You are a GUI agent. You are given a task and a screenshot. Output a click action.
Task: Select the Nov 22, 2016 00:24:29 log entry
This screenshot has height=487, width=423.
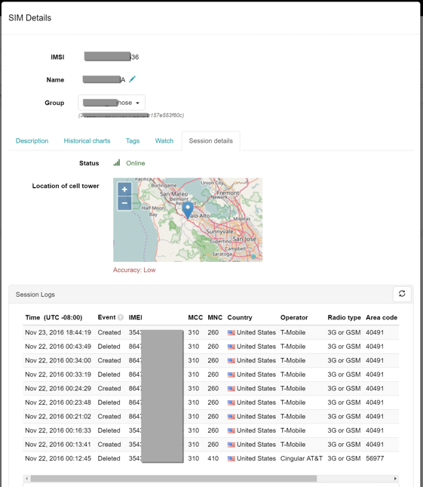211,388
